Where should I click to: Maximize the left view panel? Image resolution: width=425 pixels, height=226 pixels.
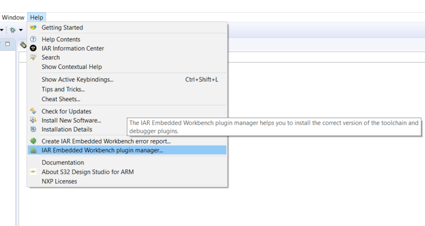tap(8, 43)
